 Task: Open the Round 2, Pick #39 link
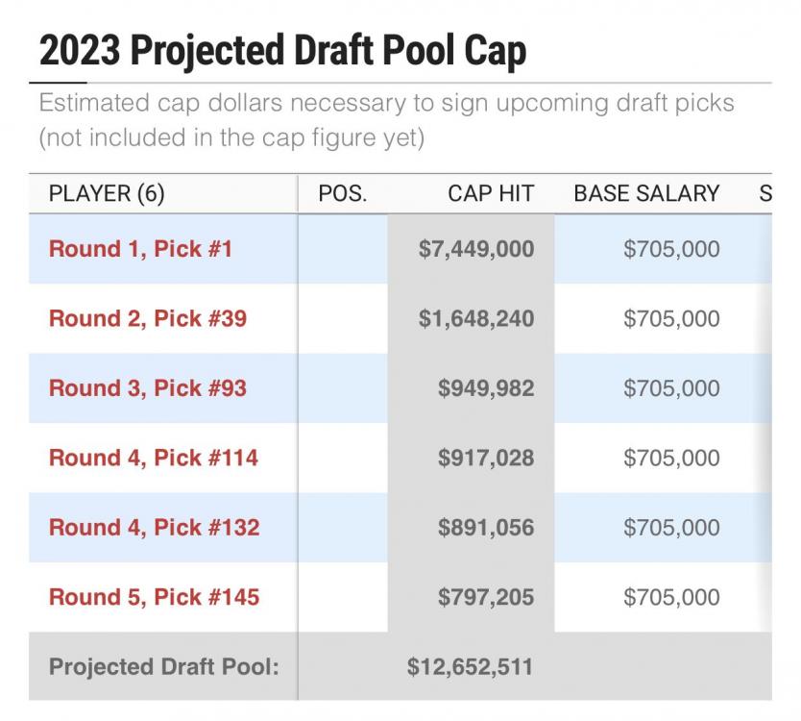coord(148,318)
